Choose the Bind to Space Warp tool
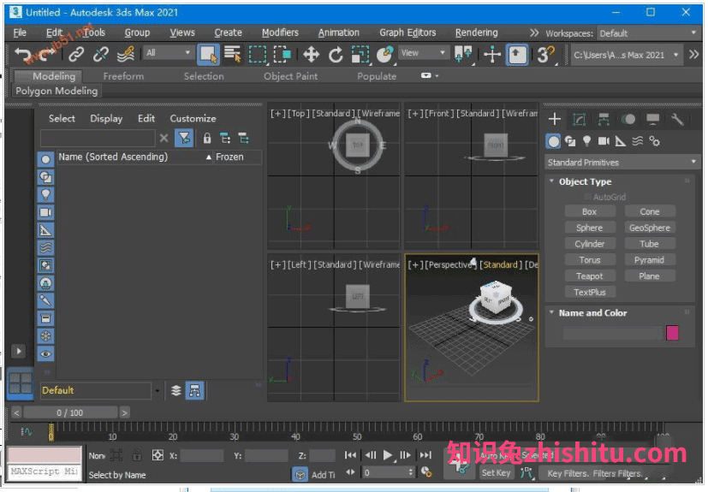This screenshot has height=492, width=708. 125,55
